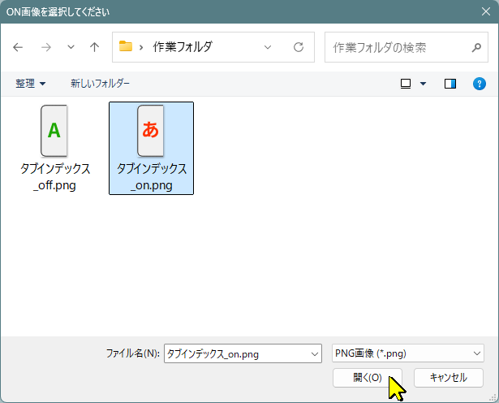Click the キャンセル button
Image resolution: width=499 pixels, height=403 pixels.
[x=449, y=378]
